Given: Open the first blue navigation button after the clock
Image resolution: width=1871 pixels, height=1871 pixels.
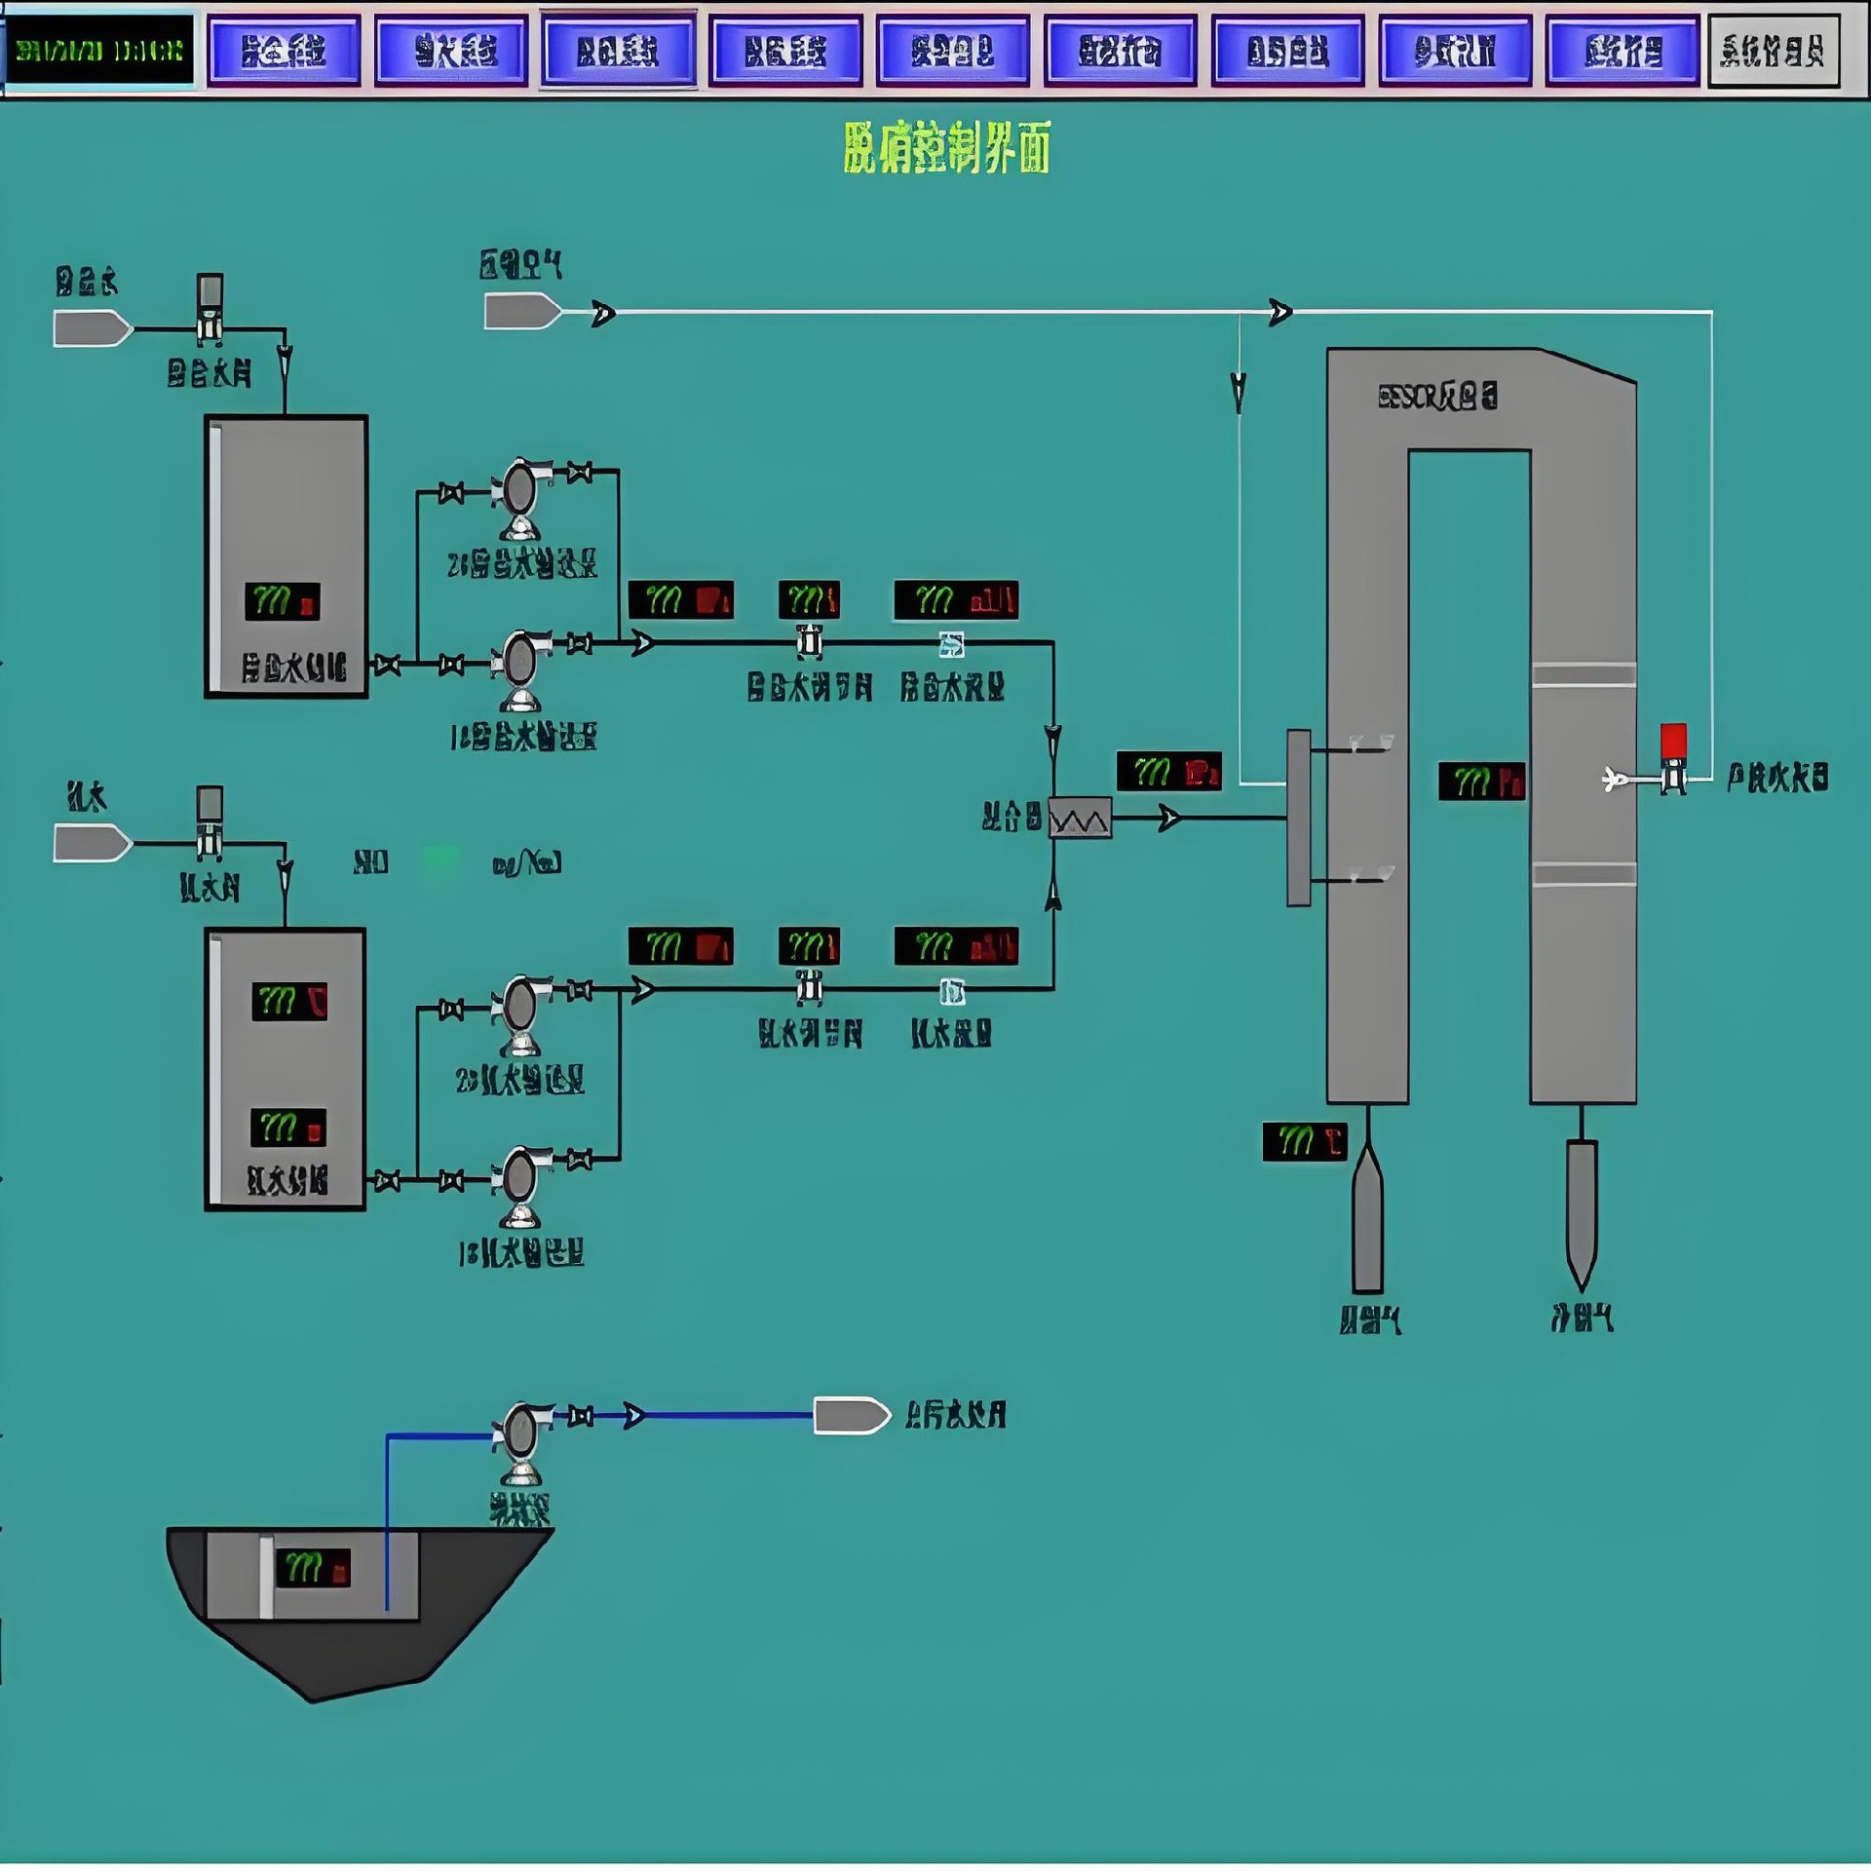Looking at the screenshot, I should pos(284,51).
